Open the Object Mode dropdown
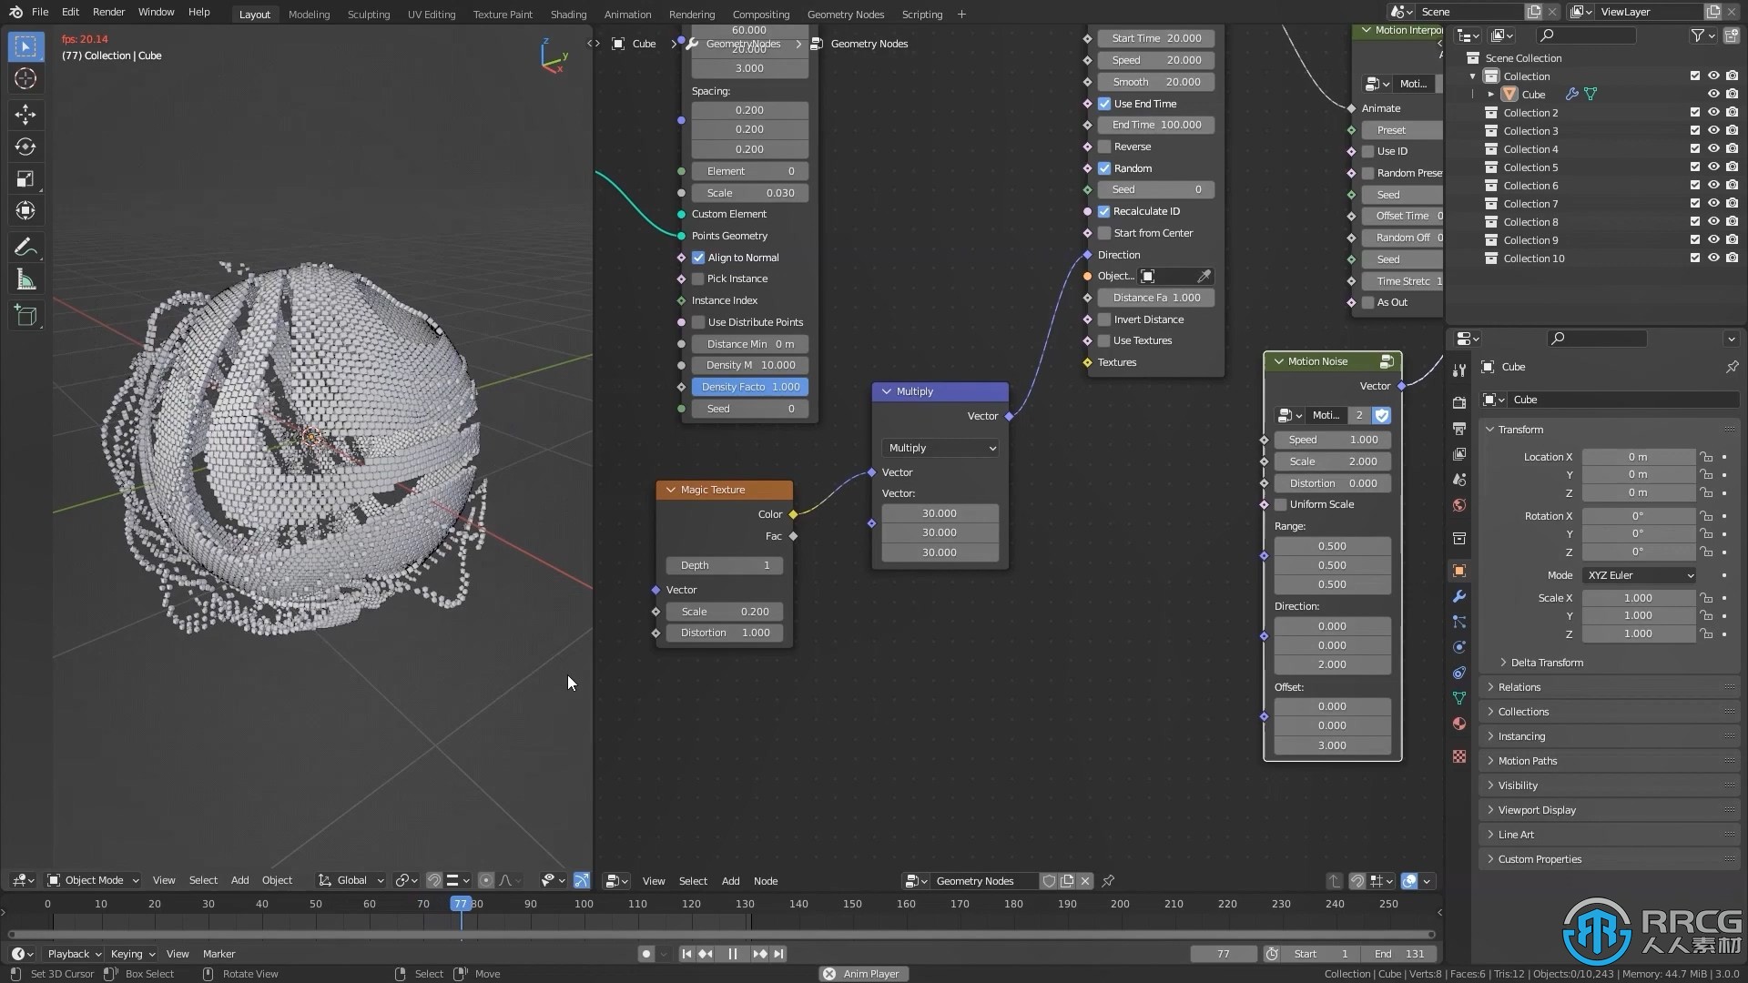 93,880
